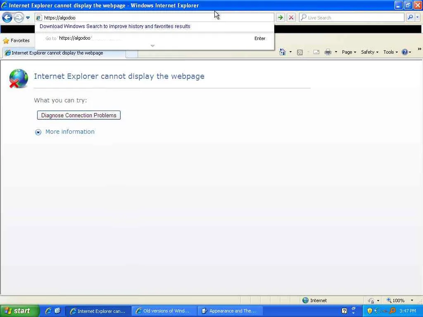
Task: Expand the address bar autocomplete list chevron
Action: pyautogui.click(x=153, y=46)
